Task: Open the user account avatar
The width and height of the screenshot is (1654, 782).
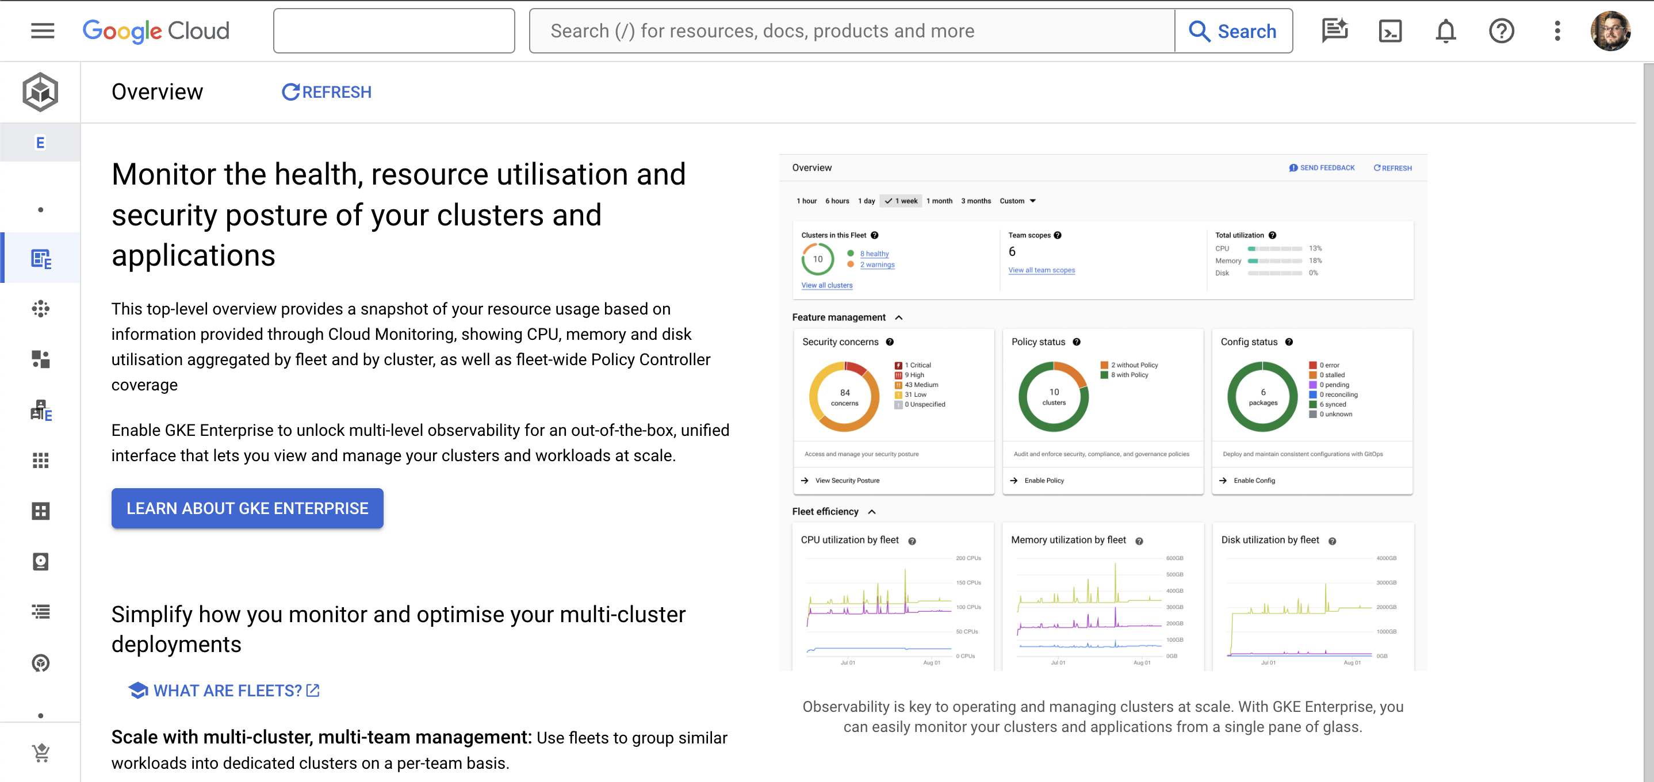Action: (x=1610, y=31)
